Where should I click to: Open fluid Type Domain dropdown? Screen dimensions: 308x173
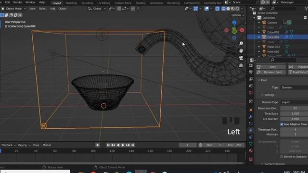pyautogui.click(x=295, y=87)
